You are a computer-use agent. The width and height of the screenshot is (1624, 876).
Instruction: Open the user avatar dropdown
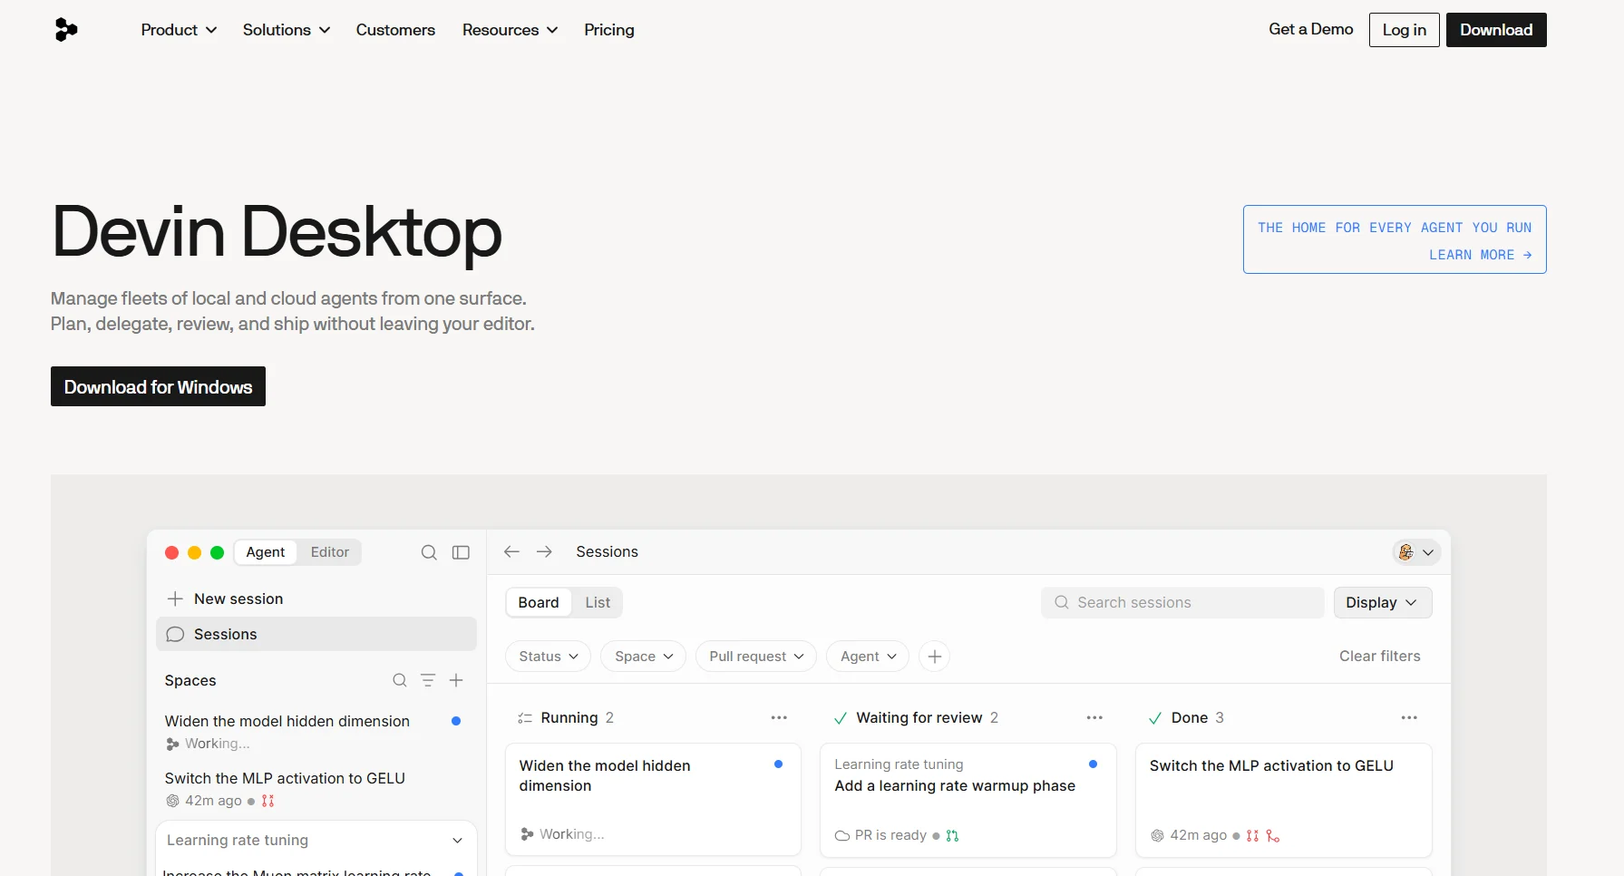pos(1416,552)
